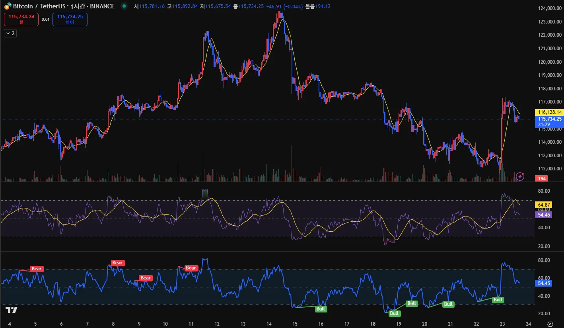Viewport: 564px width, 328px height.
Task: Click date 24 on the time axis
Action: pos(528,324)
